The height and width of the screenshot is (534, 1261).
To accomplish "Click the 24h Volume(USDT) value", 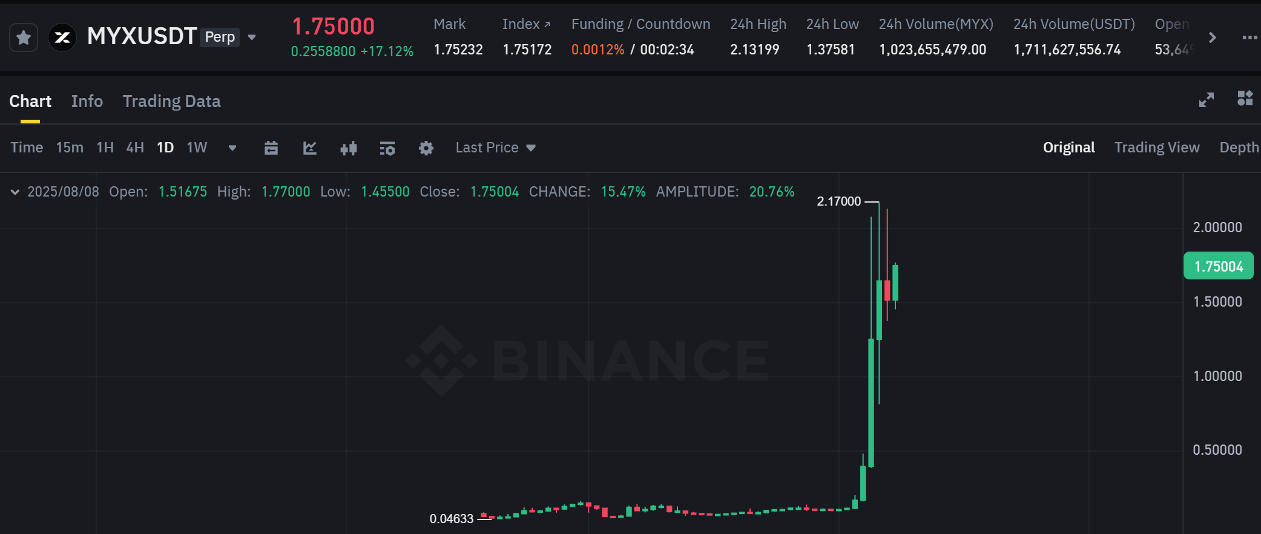I will [1067, 50].
